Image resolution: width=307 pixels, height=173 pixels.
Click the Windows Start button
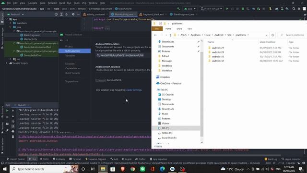[x=4, y=169]
